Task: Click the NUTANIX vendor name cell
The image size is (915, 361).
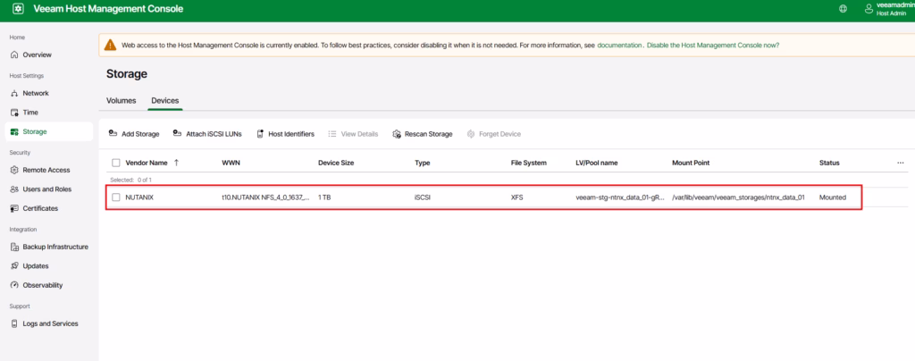Action: [139, 197]
